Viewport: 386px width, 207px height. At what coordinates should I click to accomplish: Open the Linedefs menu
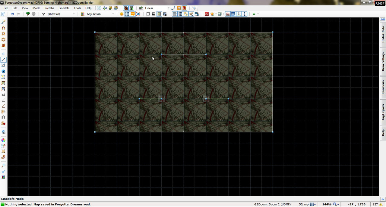[64, 8]
